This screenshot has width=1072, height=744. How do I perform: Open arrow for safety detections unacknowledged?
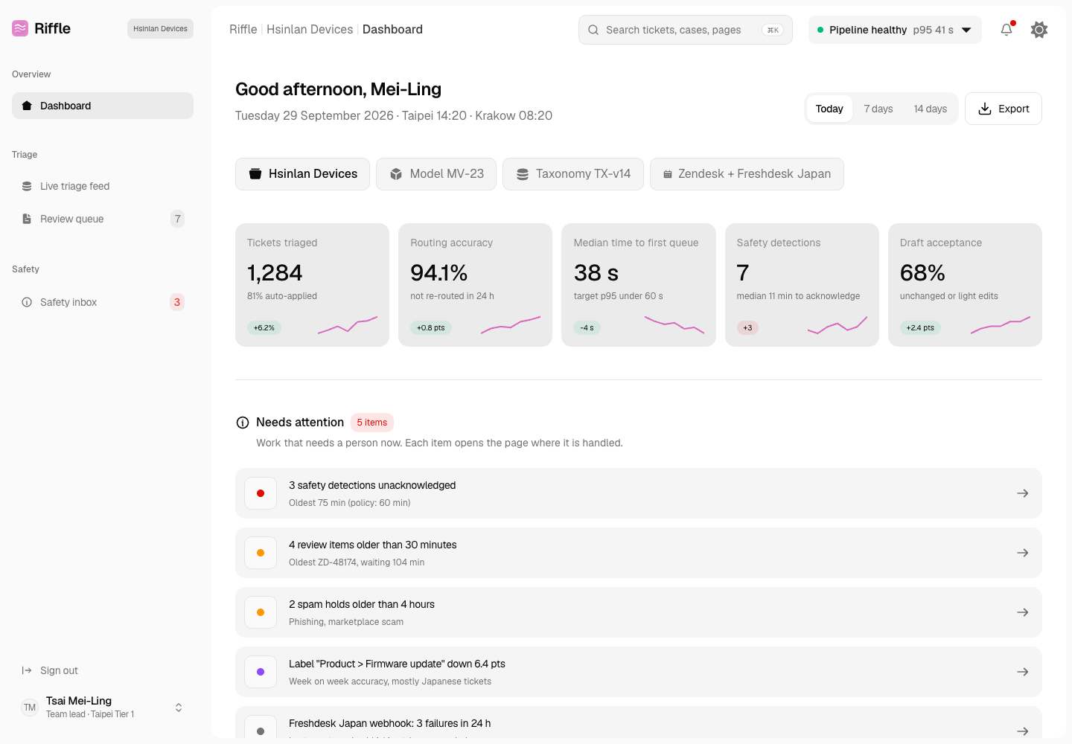1023,493
